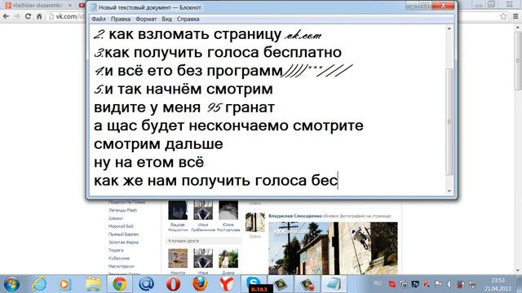Open the Вид menu in Notepad

pos(166,20)
